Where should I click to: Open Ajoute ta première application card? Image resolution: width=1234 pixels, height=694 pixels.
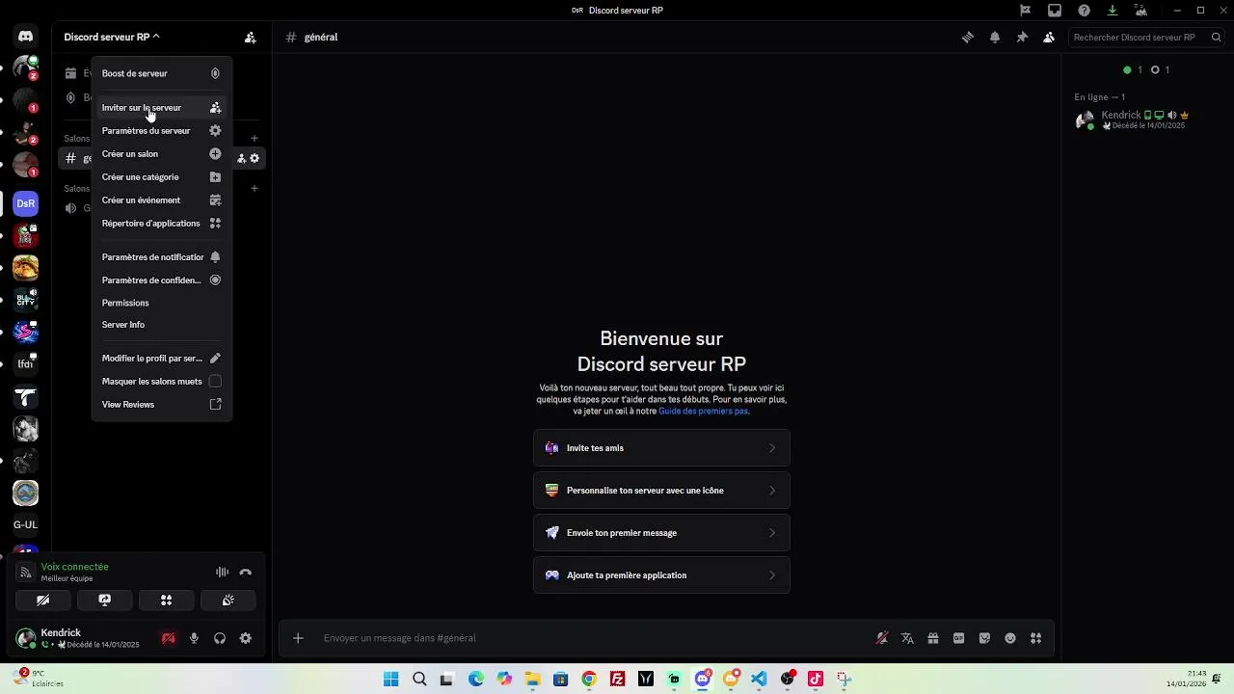[661, 575]
